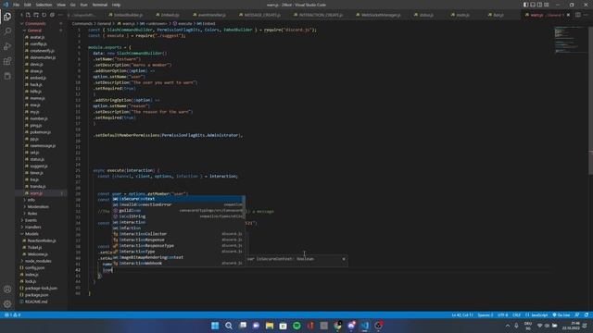The width and height of the screenshot is (593, 333).
Task: Collapse the General folder
Action: point(34,31)
